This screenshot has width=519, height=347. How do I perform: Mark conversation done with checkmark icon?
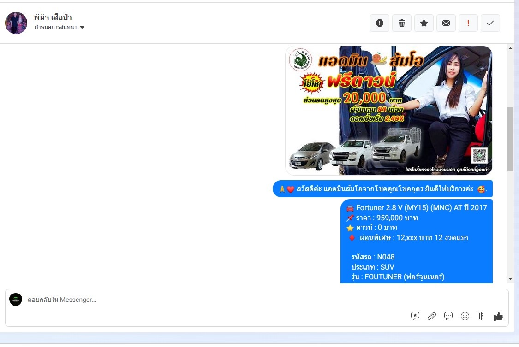pyautogui.click(x=490, y=23)
